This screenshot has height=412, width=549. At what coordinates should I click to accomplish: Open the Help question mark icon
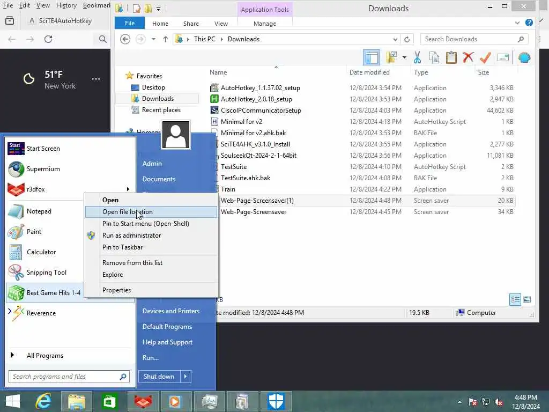[529, 23]
